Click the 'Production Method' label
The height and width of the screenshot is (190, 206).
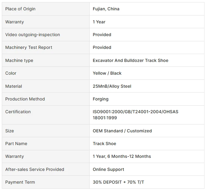pos(25,99)
